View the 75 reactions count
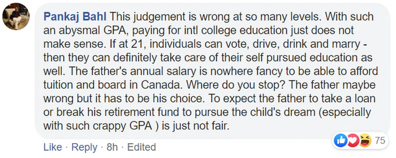This screenshot has height=158, width=396. point(380,141)
